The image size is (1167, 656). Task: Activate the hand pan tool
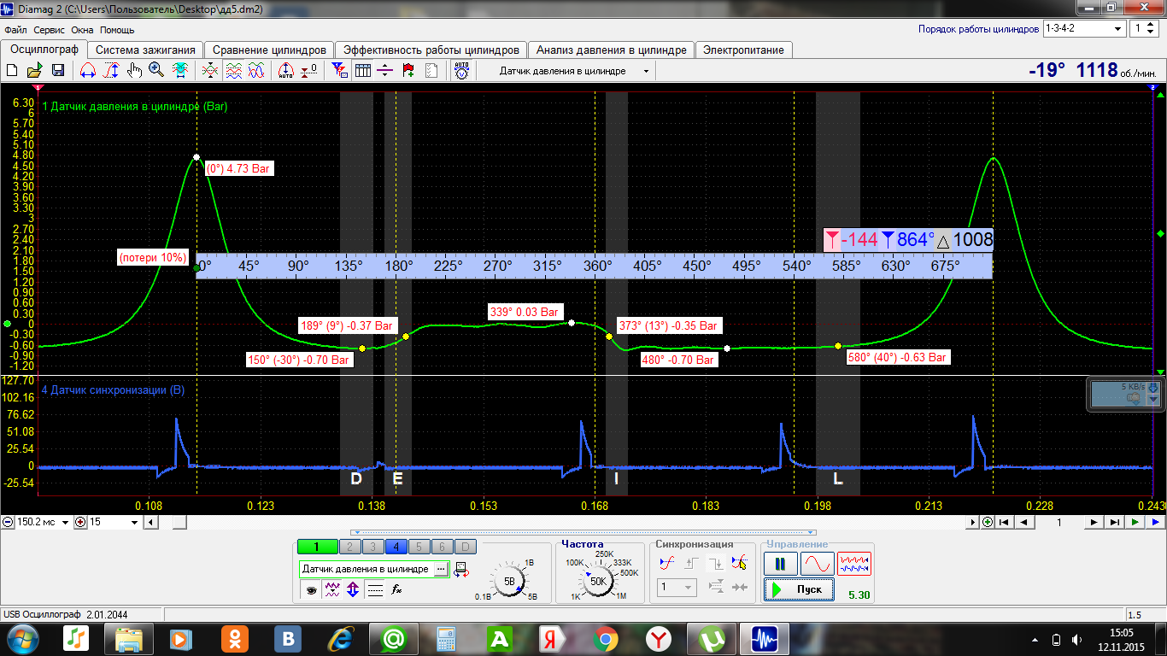click(x=133, y=71)
